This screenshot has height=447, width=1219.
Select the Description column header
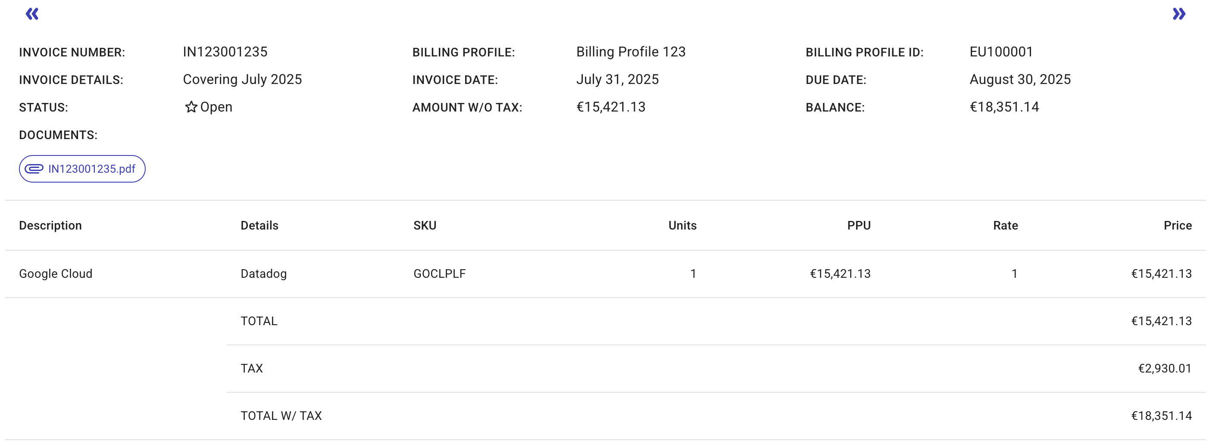click(x=50, y=225)
